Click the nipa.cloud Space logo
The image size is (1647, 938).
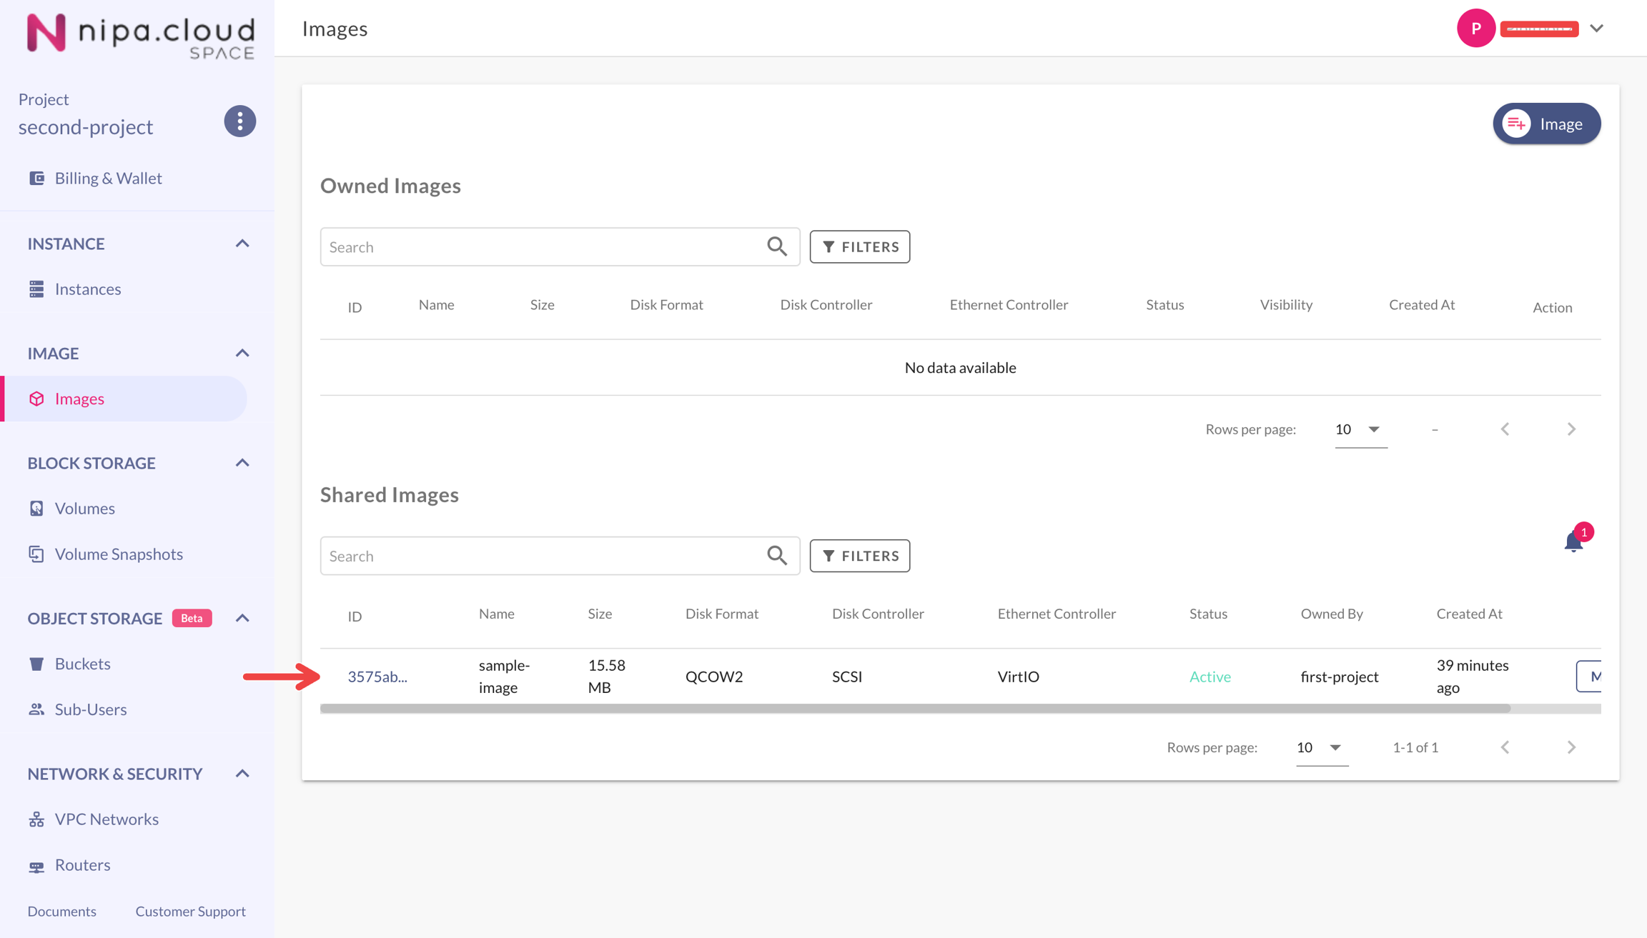[x=141, y=34]
